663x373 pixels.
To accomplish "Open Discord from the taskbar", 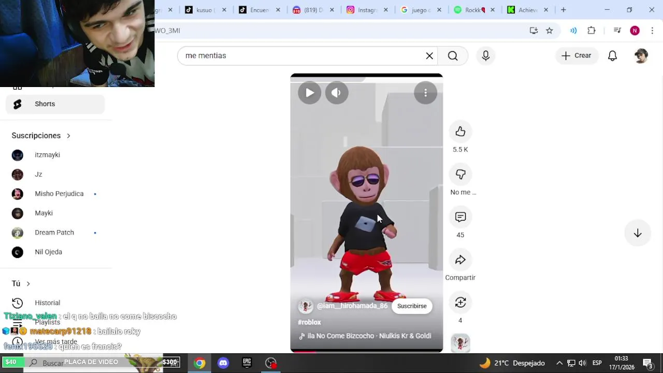I will pyautogui.click(x=223, y=363).
